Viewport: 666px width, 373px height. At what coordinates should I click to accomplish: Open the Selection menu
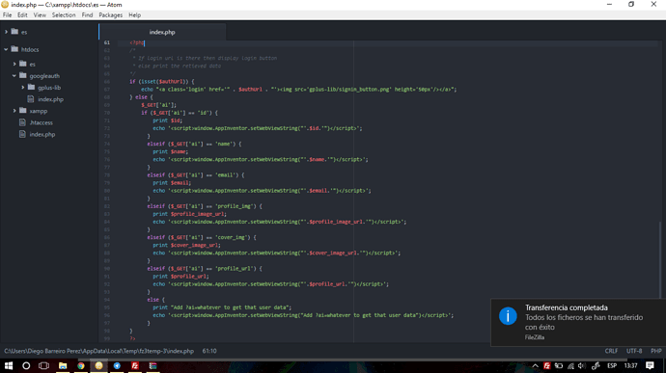(x=64, y=14)
